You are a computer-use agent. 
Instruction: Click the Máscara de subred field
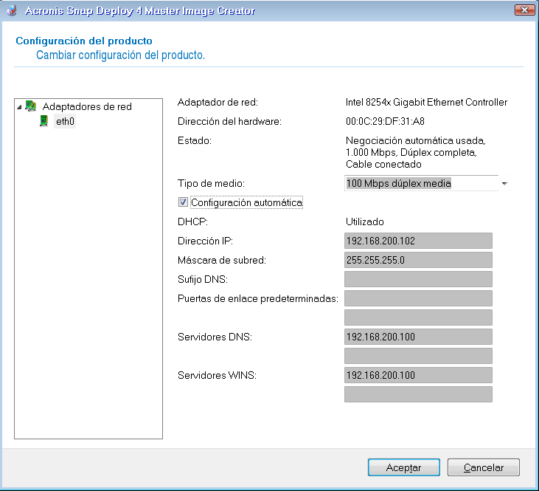pos(418,260)
